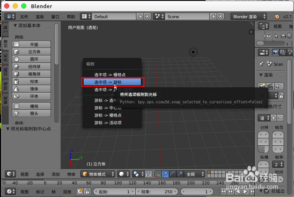Select the Render properties tab icon

click(275, 52)
